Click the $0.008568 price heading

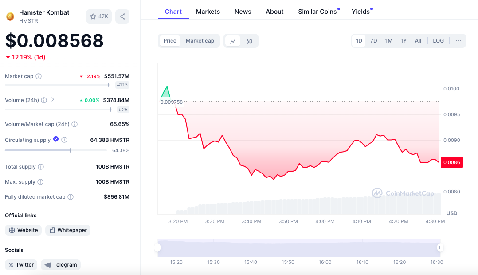[54, 40]
